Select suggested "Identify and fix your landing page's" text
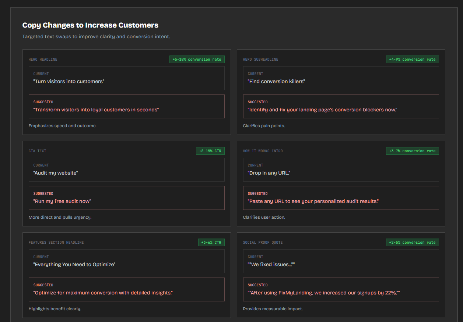 322,110
